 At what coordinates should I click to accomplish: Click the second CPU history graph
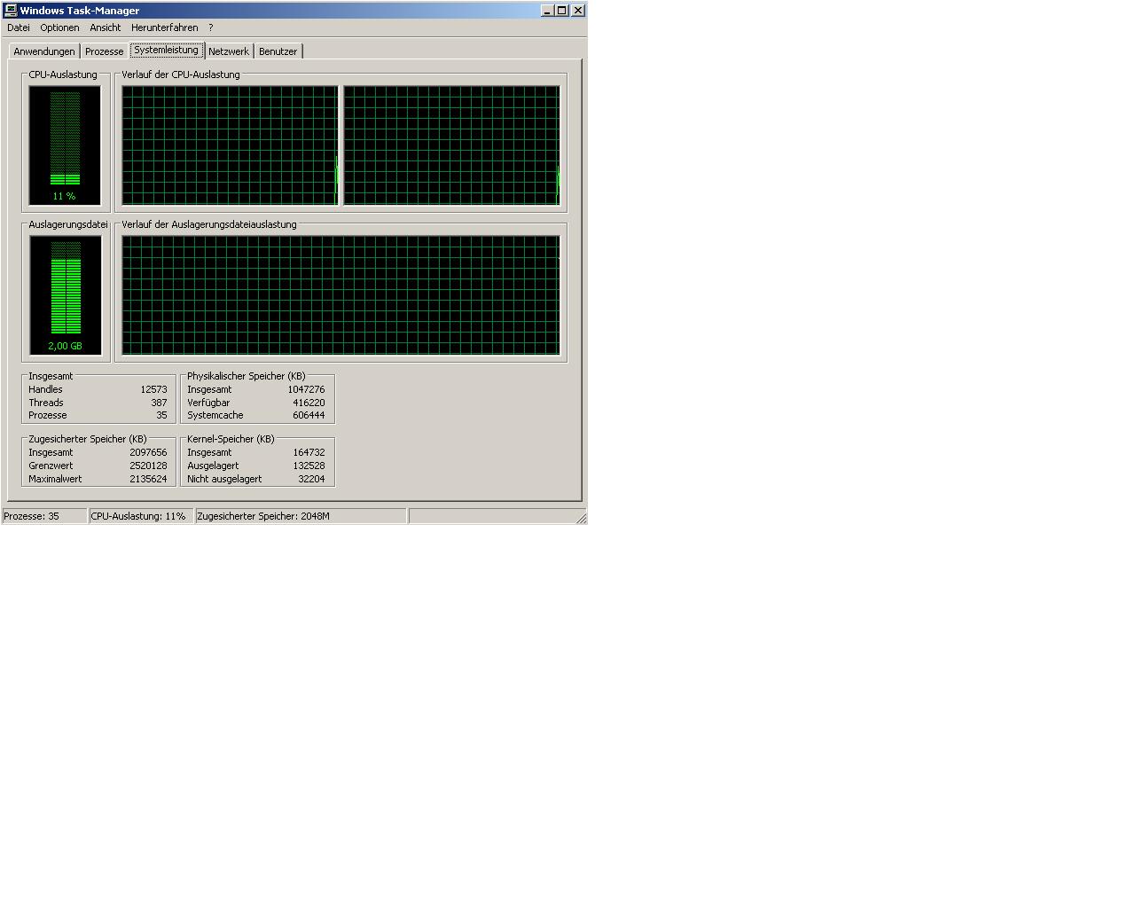tap(452, 145)
